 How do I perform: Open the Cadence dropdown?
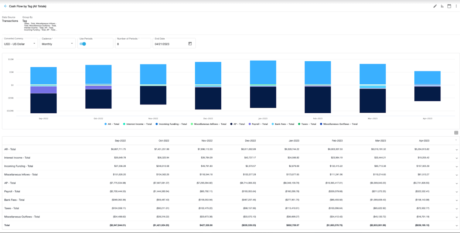[57, 44]
